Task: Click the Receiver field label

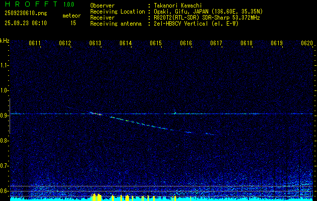Action: (x=102, y=18)
